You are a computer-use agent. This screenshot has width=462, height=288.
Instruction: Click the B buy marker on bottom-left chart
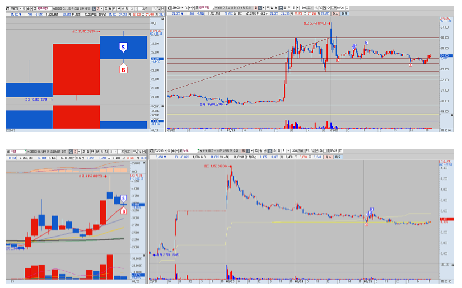click(123, 210)
